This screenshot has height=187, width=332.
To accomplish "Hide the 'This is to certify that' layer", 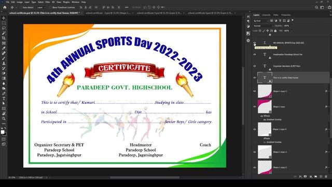I will pos(255,77).
